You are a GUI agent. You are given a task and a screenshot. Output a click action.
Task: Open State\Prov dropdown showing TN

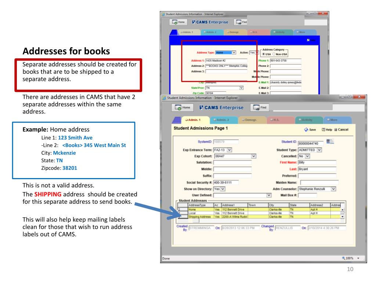241,88
